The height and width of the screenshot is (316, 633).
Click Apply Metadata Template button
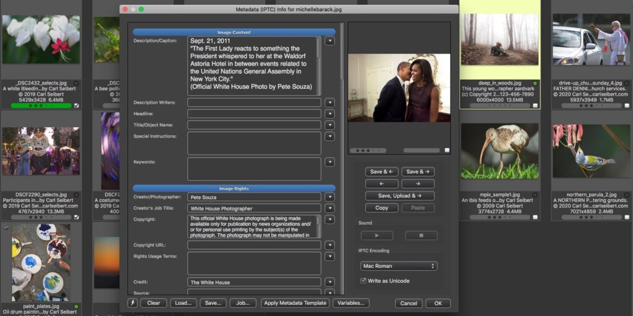point(295,303)
